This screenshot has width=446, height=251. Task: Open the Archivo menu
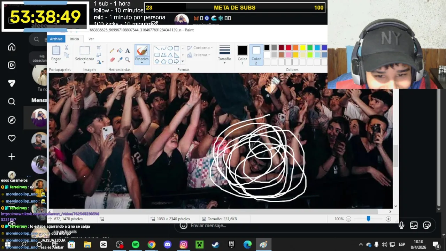click(56, 39)
